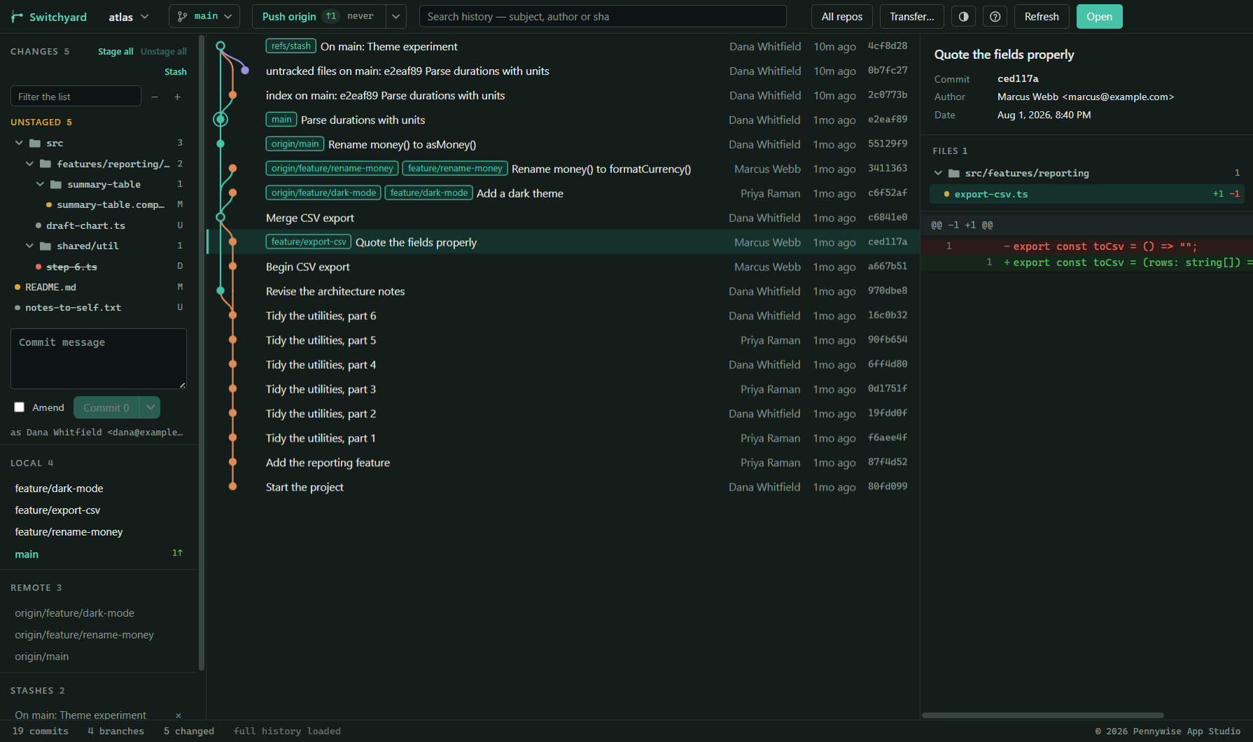The width and height of the screenshot is (1253, 742).
Task: Click the Switchyard logo icon
Action: (17, 17)
